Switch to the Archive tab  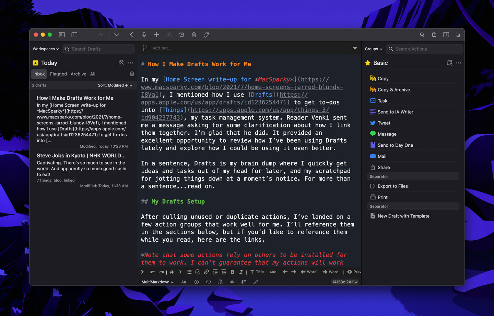point(79,74)
